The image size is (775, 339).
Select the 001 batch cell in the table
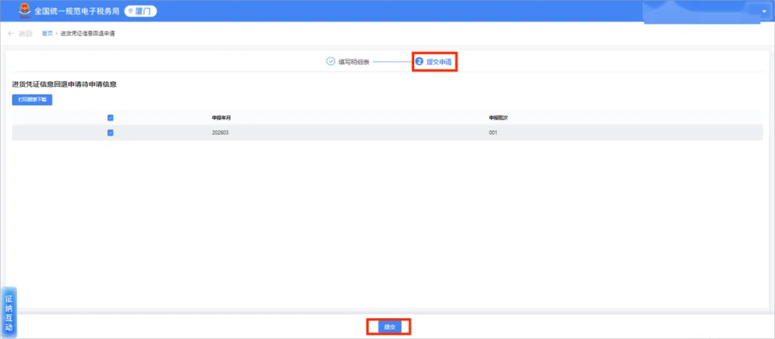coord(493,133)
